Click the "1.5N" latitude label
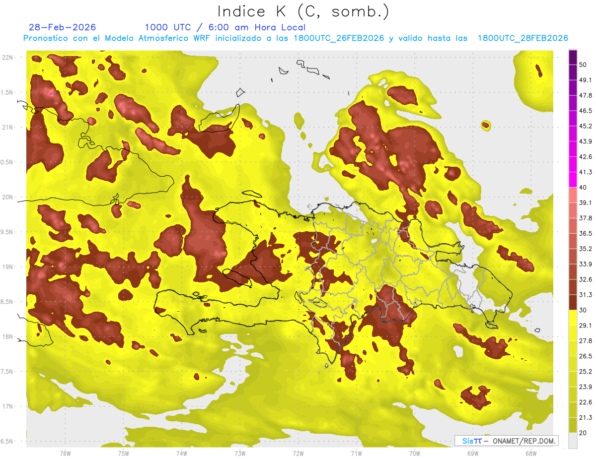The height and width of the screenshot is (460, 596). pos(6,92)
